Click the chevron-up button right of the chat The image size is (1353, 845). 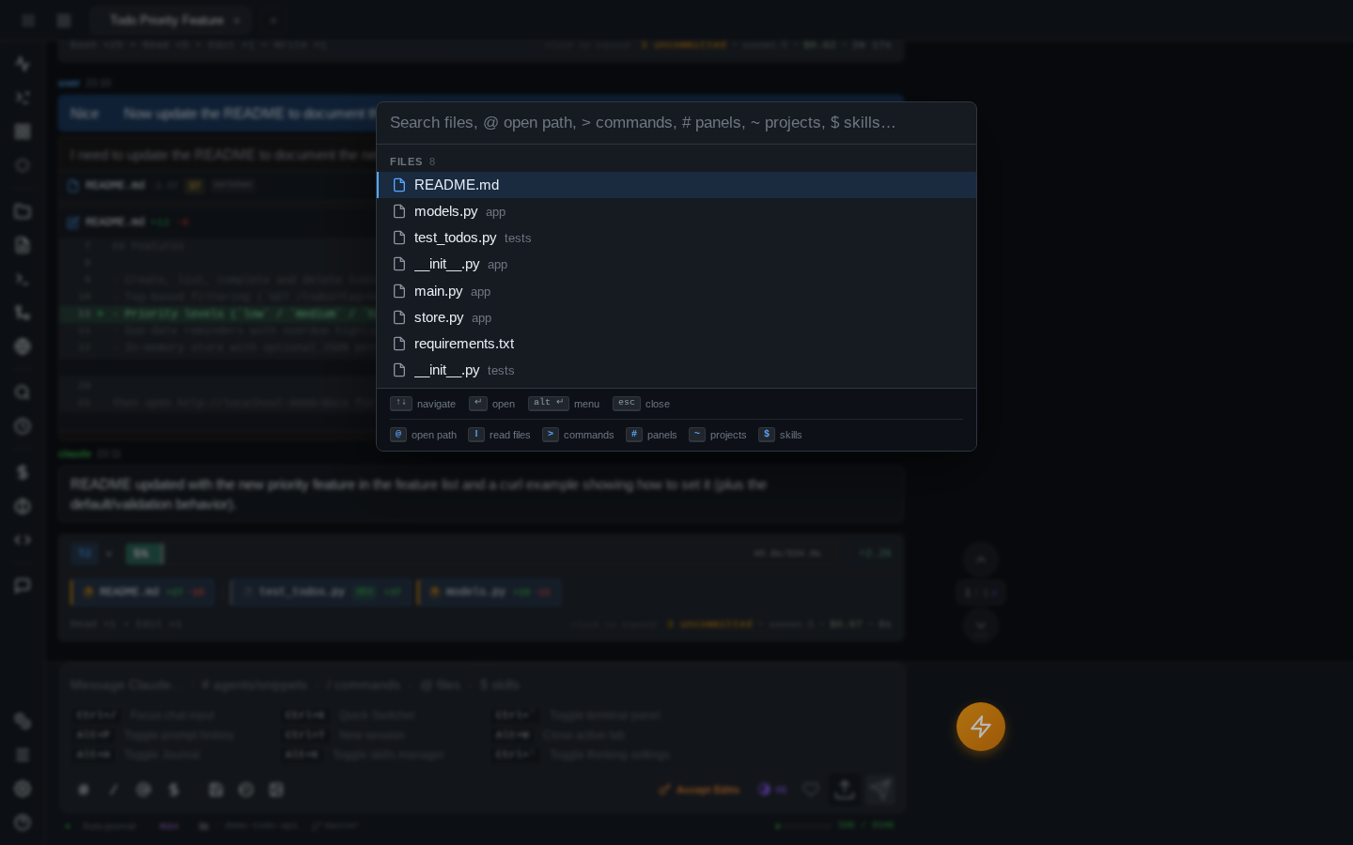[981, 560]
